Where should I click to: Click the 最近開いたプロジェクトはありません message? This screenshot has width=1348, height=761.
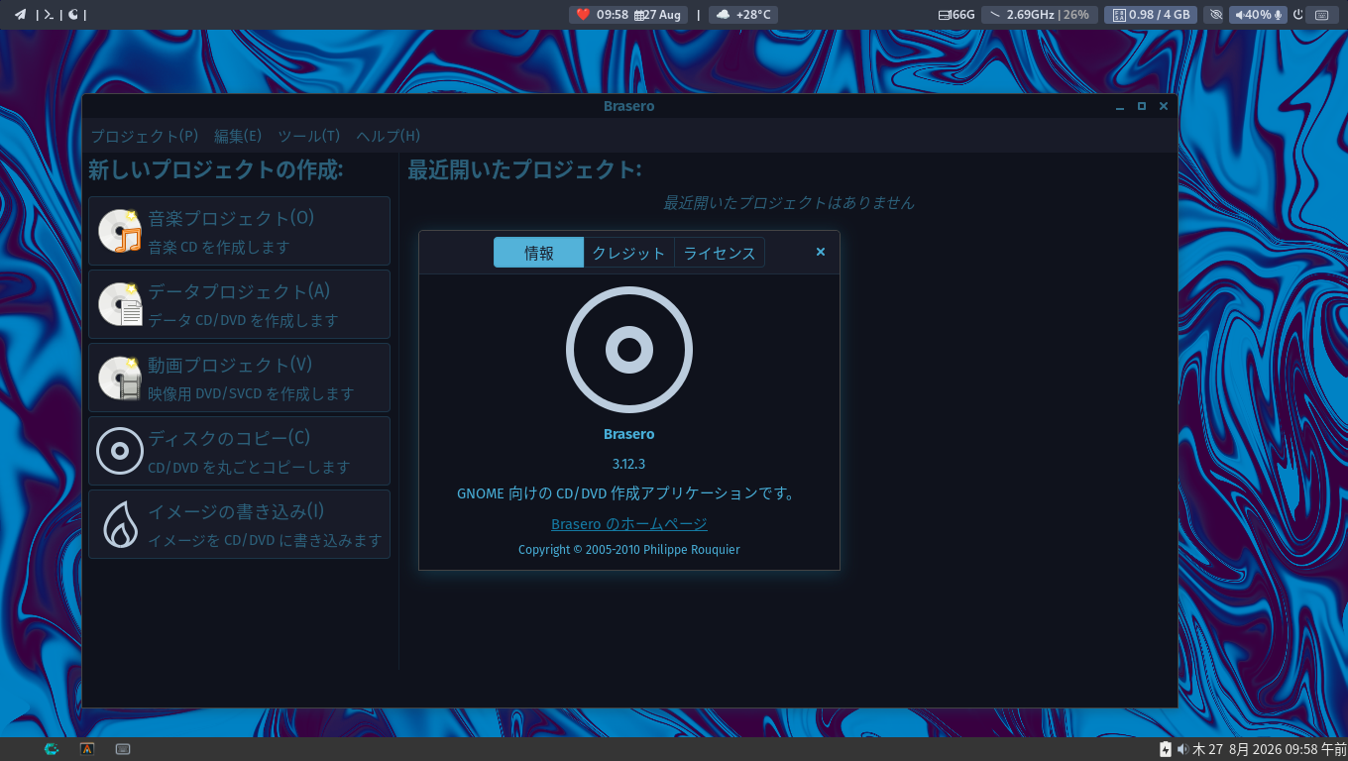click(789, 203)
